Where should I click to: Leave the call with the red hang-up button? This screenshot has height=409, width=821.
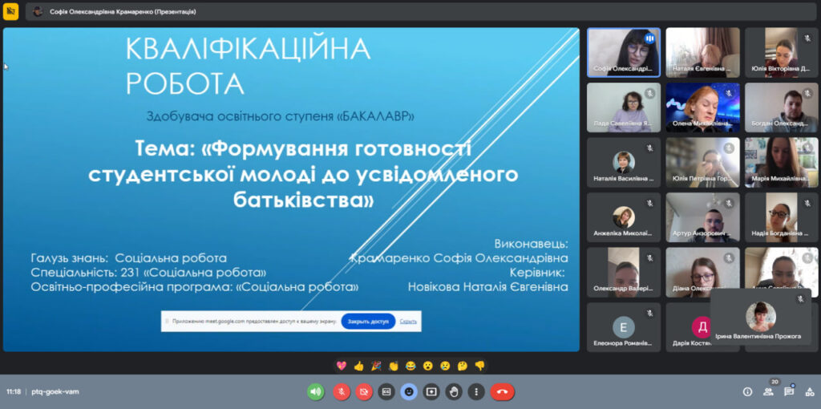(x=503, y=391)
